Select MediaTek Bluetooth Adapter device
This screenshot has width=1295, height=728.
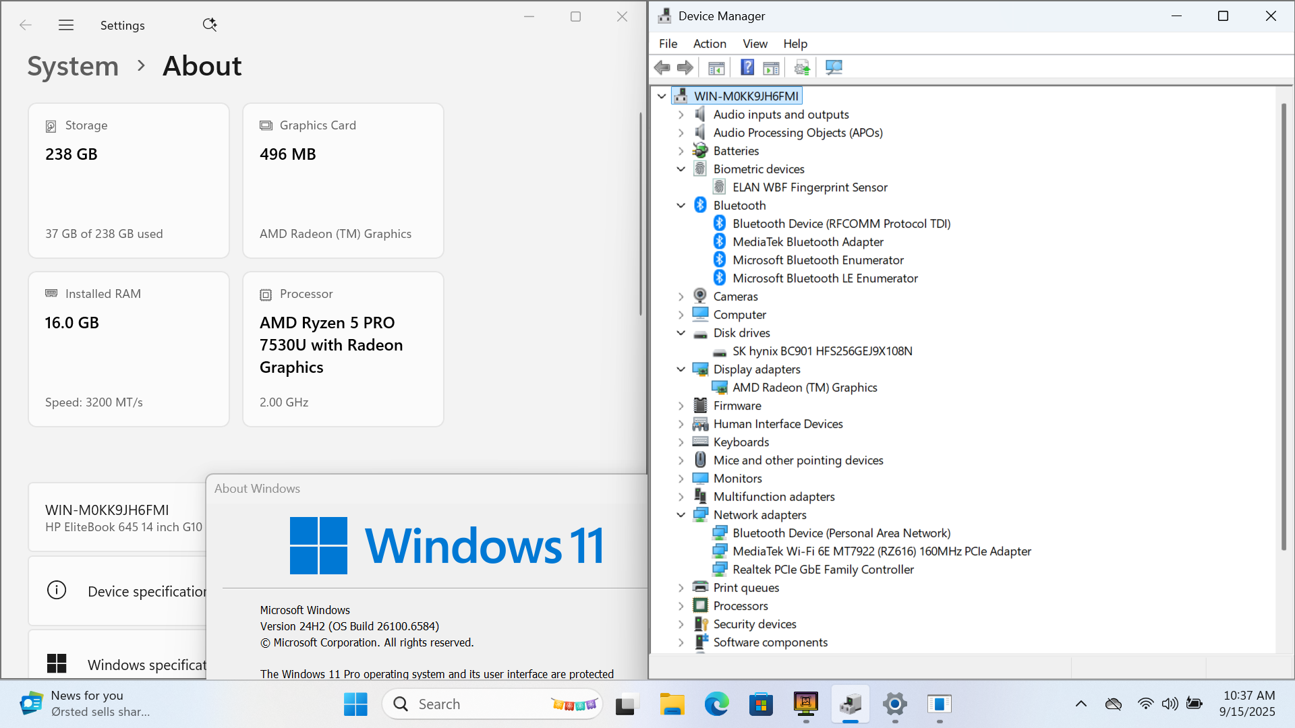(x=808, y=242)
